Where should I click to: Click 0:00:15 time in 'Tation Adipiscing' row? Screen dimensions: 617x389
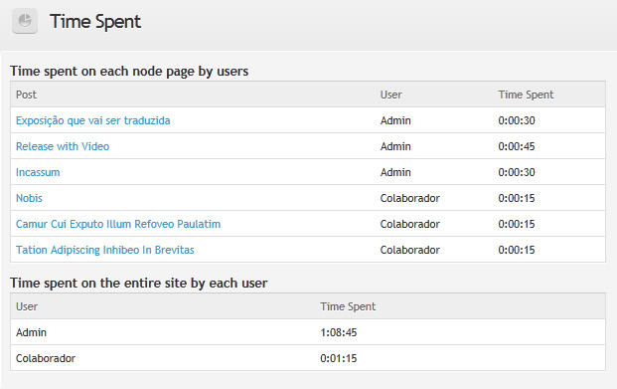pyautogui.click(x=517, y=250)
